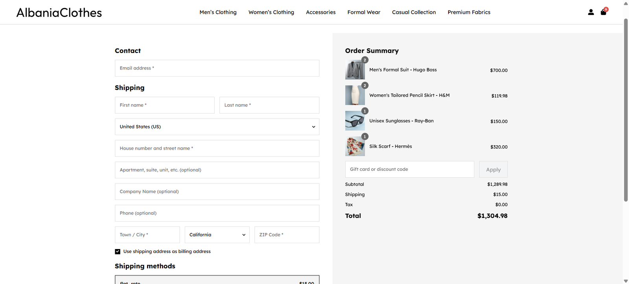The image size is (629, 284).
Task: Open the user account icon
Action: [590, 12]
